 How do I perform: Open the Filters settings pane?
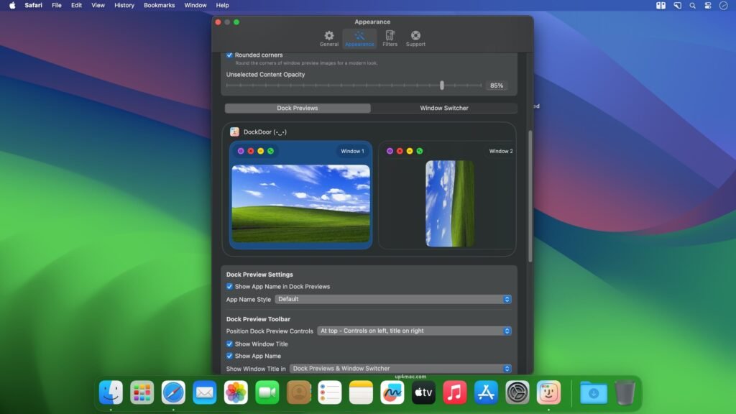390,37
